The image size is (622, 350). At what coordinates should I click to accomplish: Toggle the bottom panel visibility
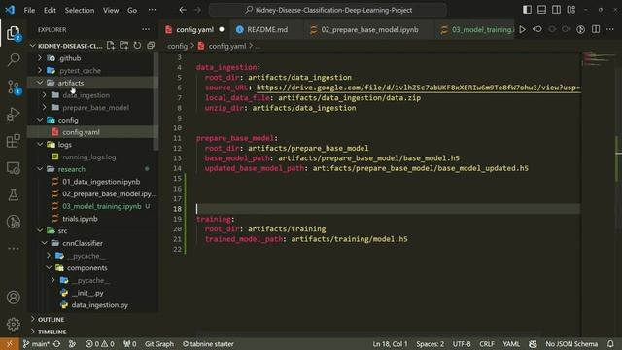point(541,10)
